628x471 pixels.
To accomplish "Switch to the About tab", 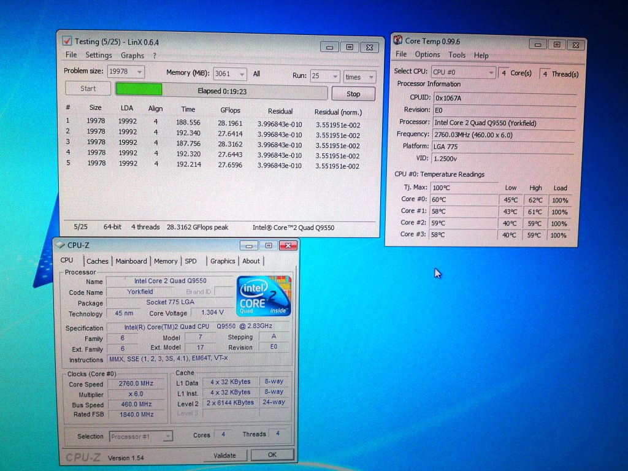I will click(x=251, y=261).
